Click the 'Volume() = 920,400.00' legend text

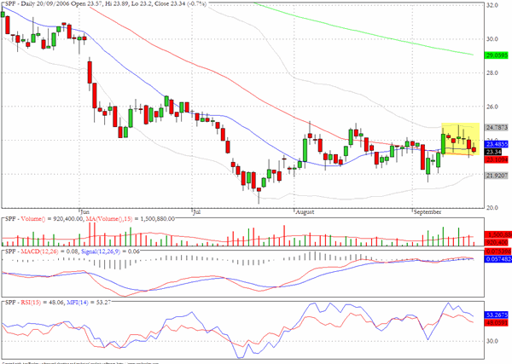52,219
